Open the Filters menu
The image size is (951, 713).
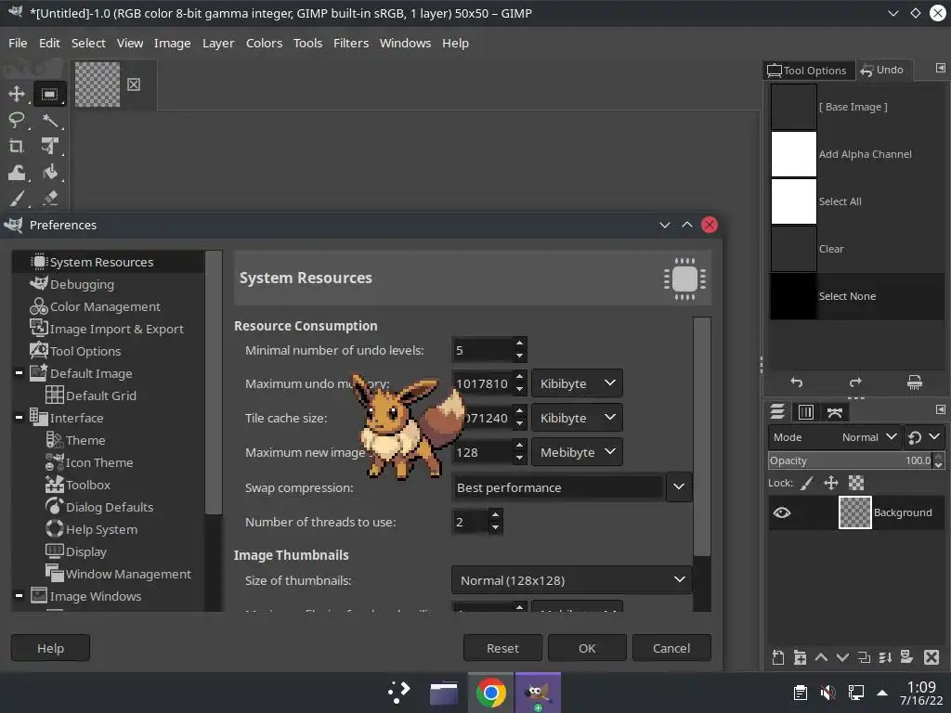[351, 43]
